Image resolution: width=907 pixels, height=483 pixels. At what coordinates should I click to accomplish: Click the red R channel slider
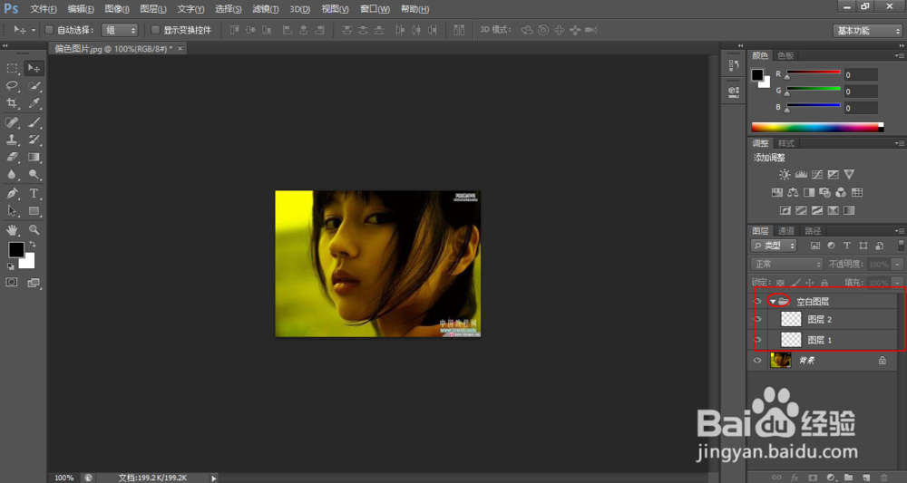point(813,72)
